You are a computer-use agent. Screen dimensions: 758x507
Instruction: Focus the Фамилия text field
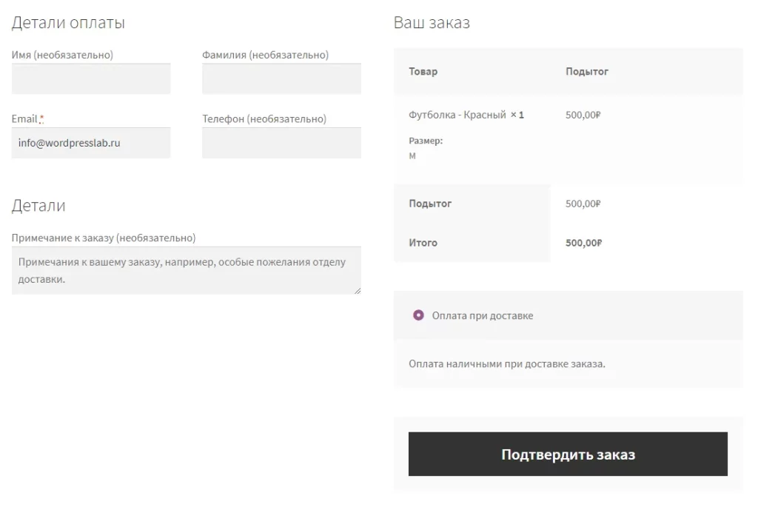(x=281, y=78)
